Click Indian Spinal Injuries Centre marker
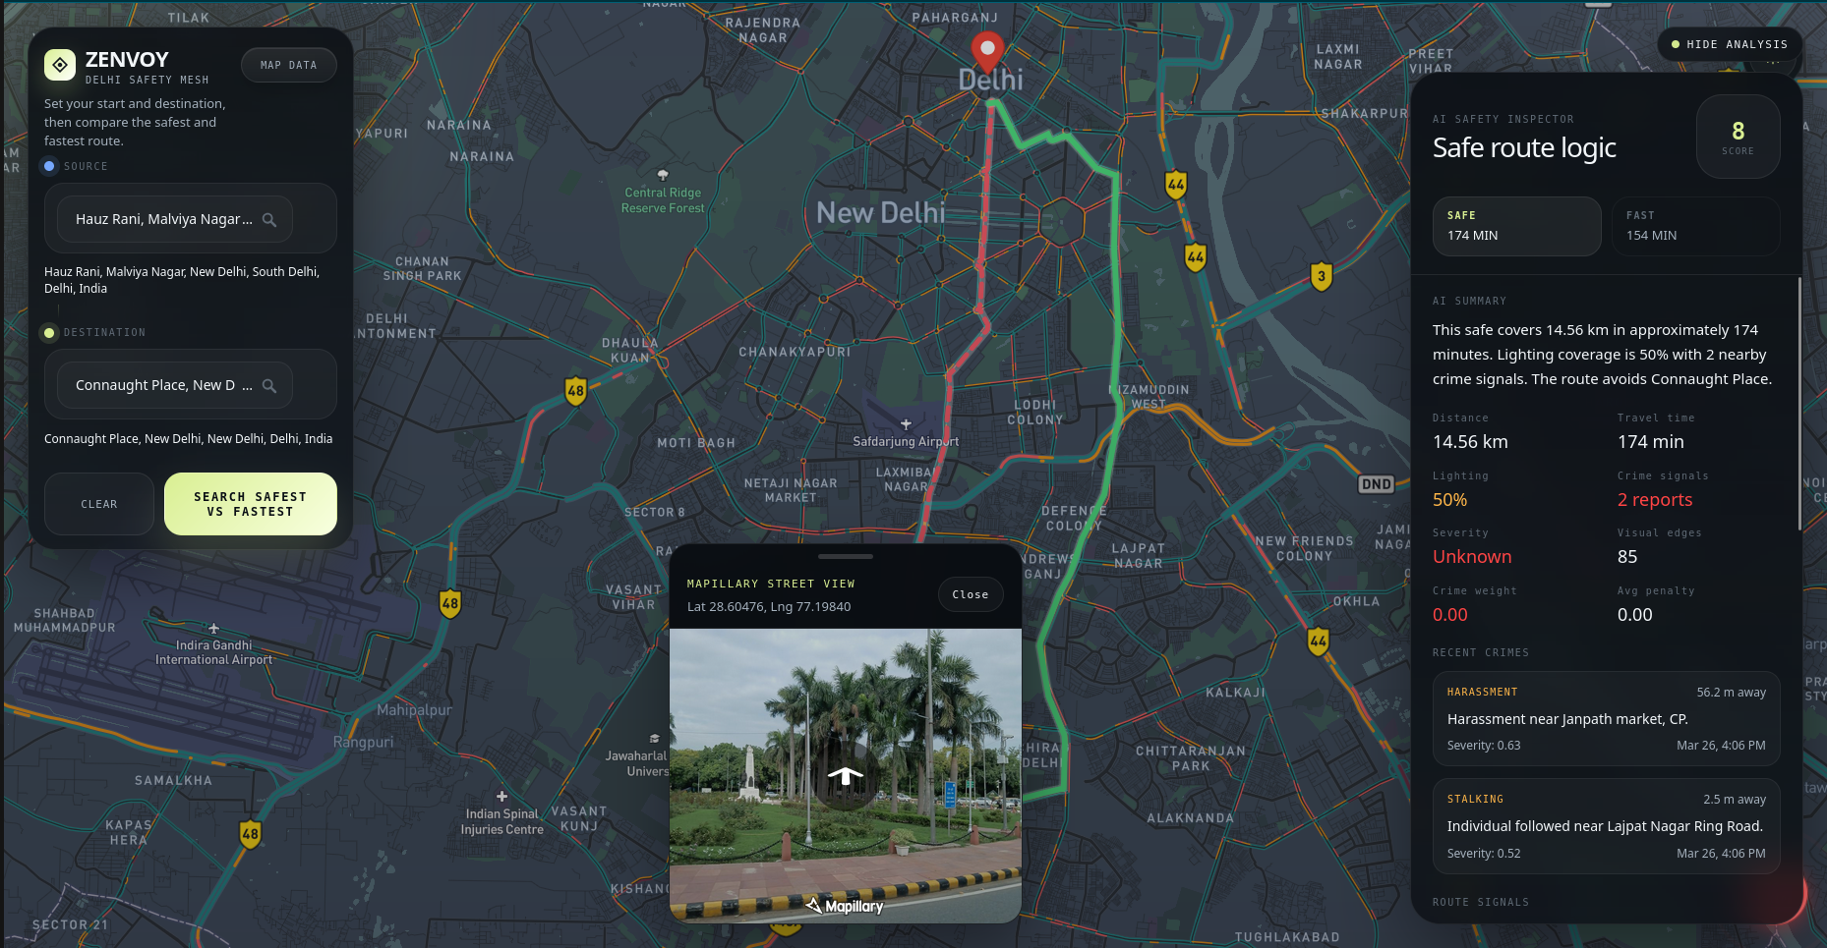This screenshot has height=948, width=1827. [x=501, y=797]
